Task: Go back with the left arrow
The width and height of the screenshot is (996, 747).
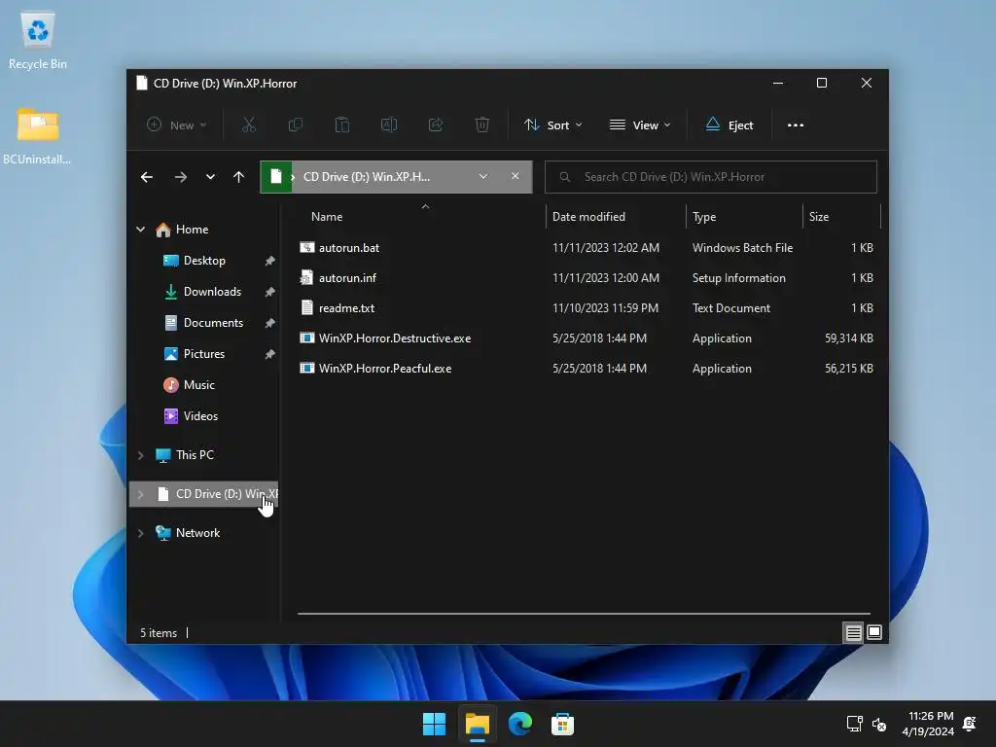Action: pyautogui.click(x=147, y=177)
